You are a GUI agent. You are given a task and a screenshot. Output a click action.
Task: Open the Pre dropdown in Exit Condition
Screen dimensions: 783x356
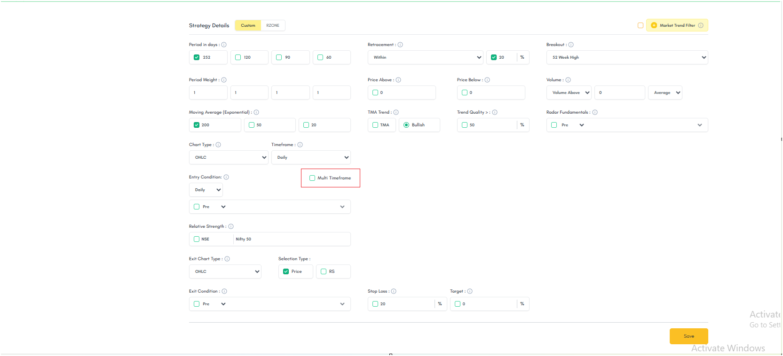[214, 304]
